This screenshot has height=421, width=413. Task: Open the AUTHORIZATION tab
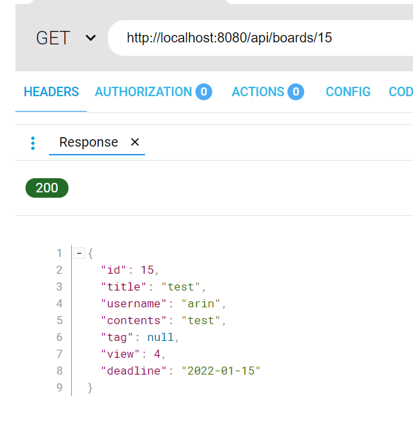(x=153, y=92)
